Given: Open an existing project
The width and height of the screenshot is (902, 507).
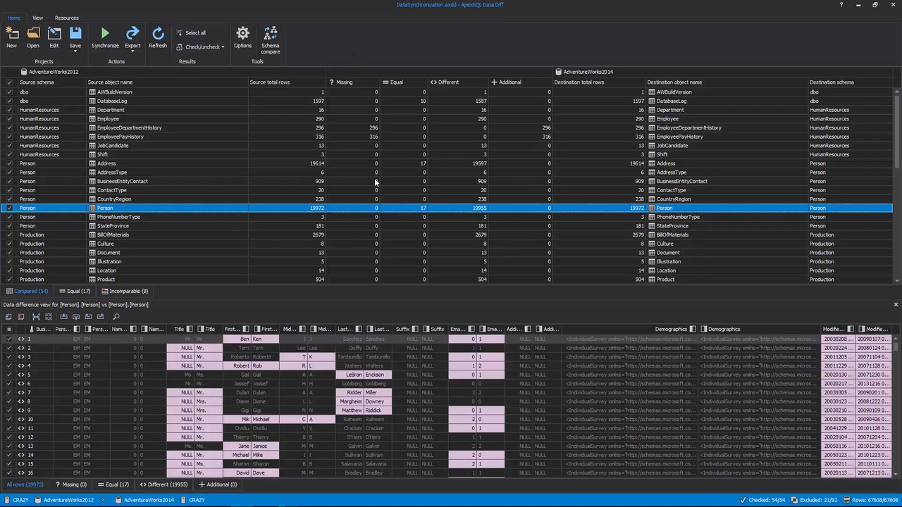Looking at the screenshot, I should click(32, 37).
